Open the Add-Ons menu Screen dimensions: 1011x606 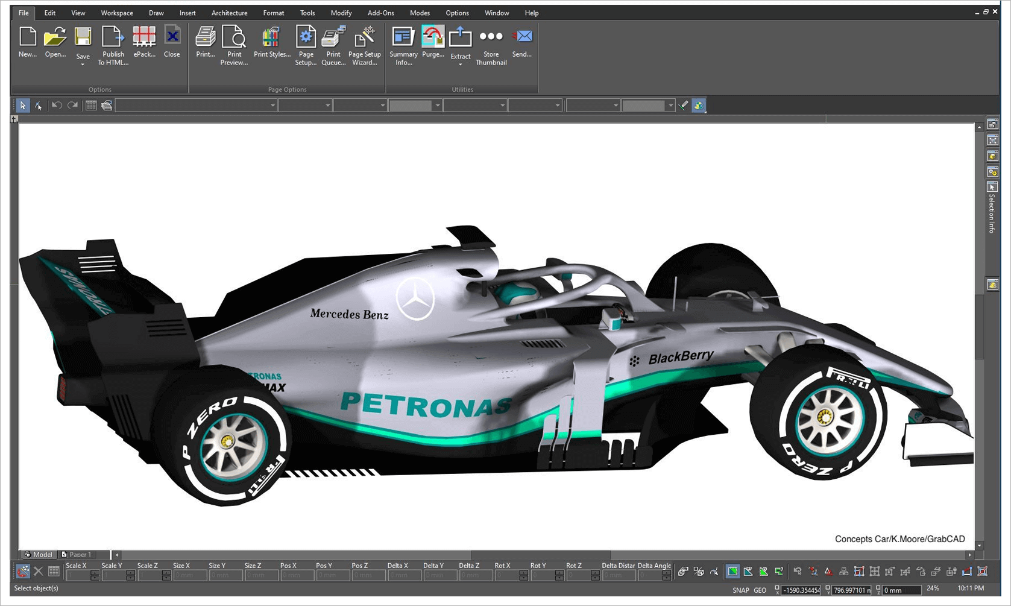tap(381, 13)
